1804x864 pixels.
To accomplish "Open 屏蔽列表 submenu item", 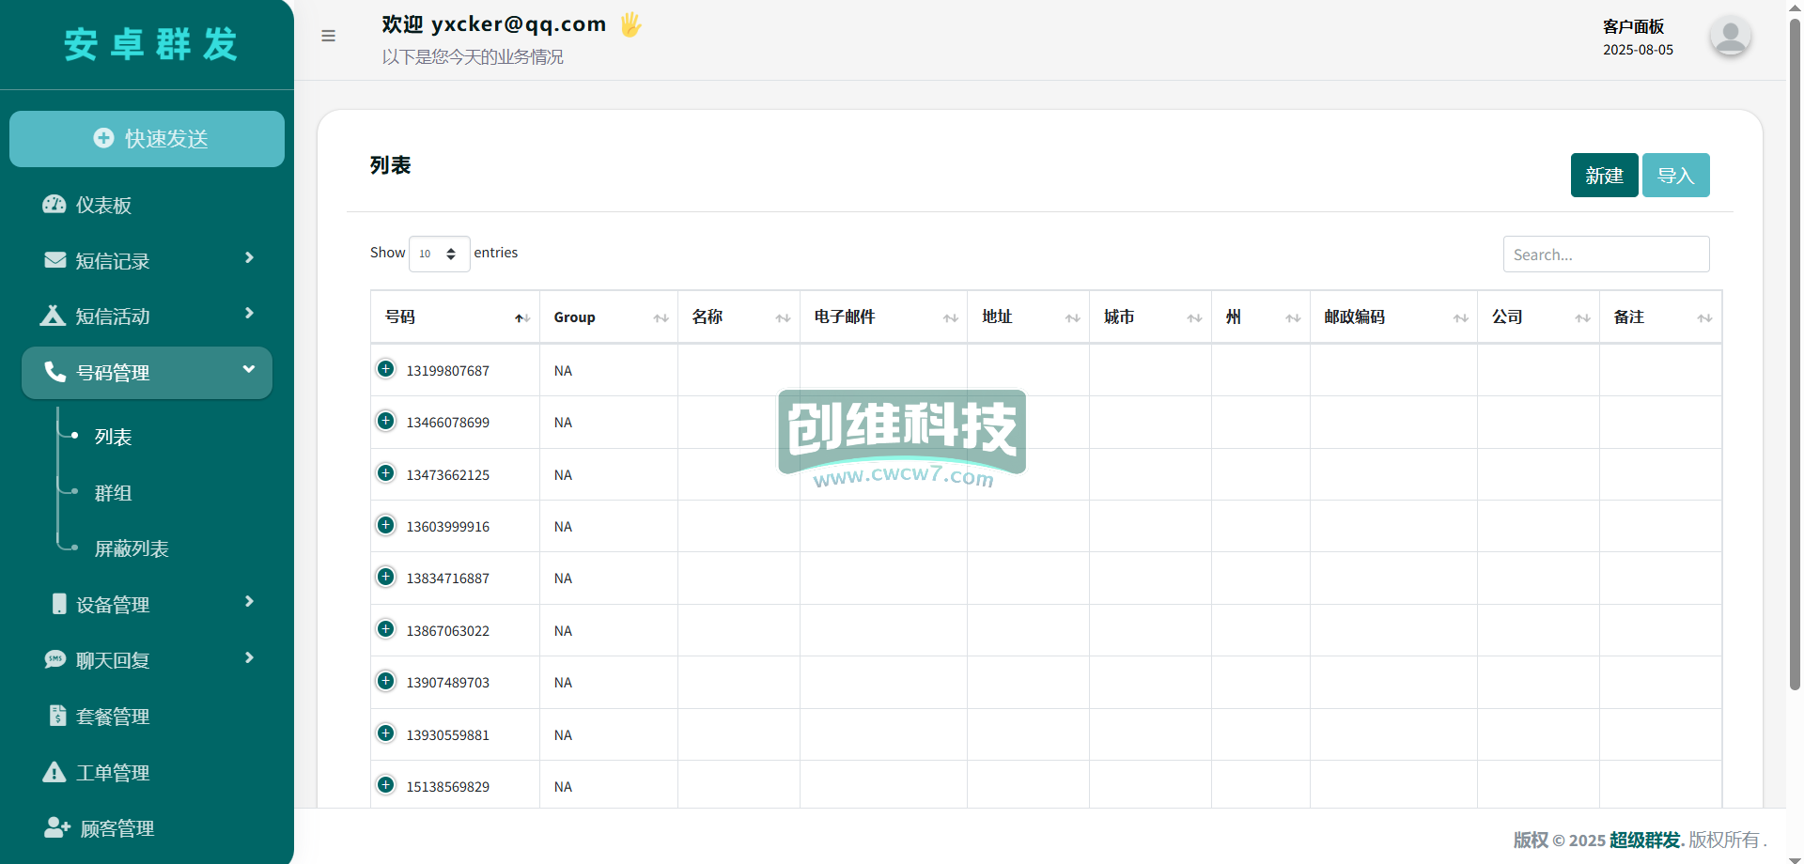I will [132, 548].
